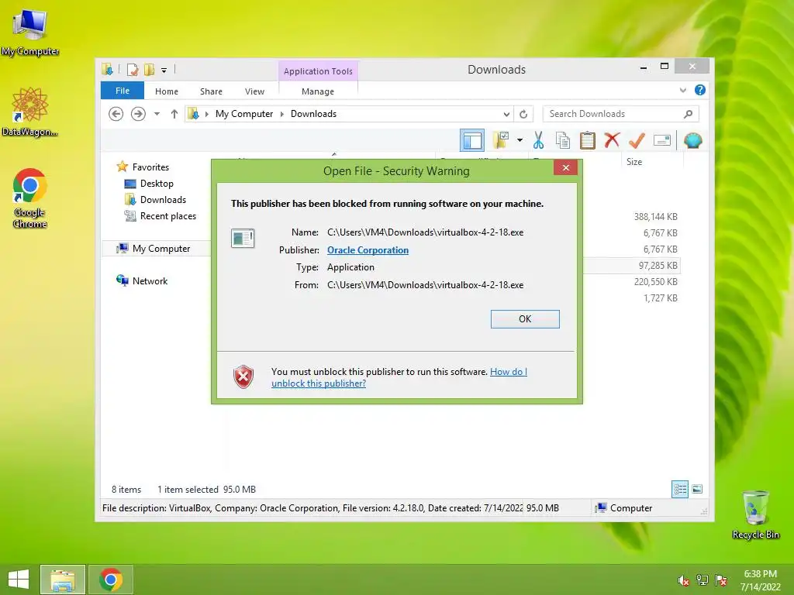Switch to details view icon in status bar
This screenshot has height=595, width=794.
(x=679, y=489)
